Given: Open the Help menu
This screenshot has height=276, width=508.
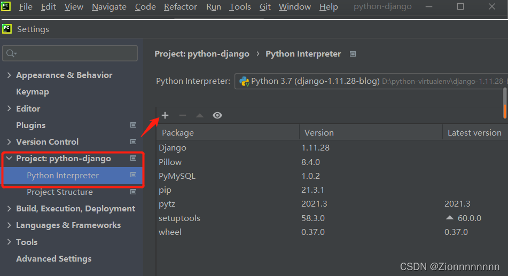Looking at the screenshot, I should click(329, 7).
